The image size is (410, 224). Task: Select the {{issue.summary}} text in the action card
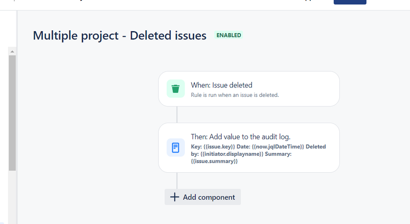click(214, 161)
